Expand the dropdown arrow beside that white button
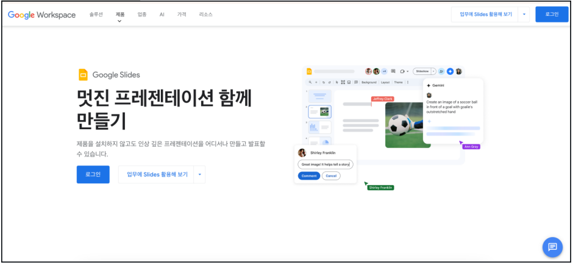The height and width of the screenshot is (265, 573). coord(199,174)
